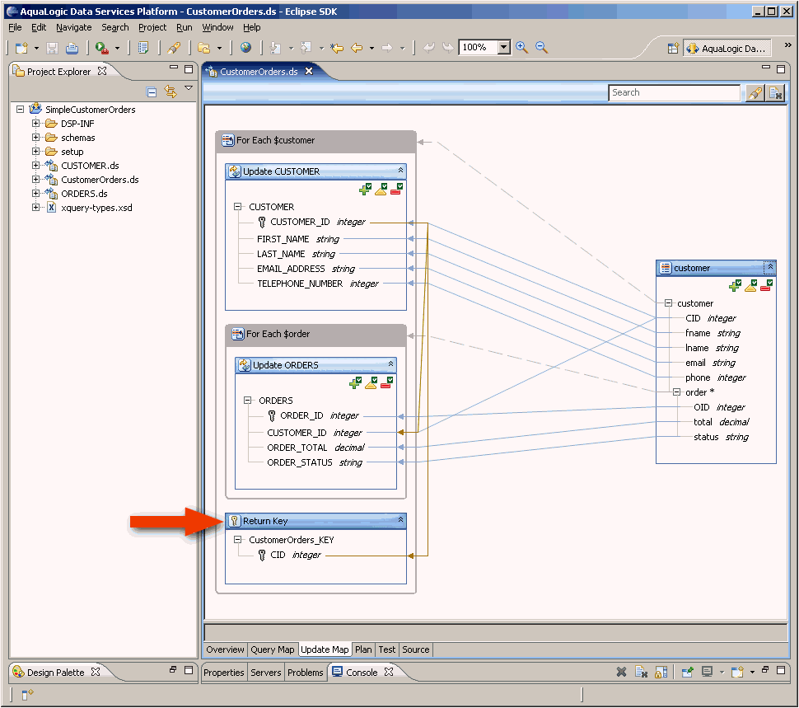The width and height of the screenshot is (799, 708).
Task: Click the Print toolbar icon
Action: (x=72, y=48)
